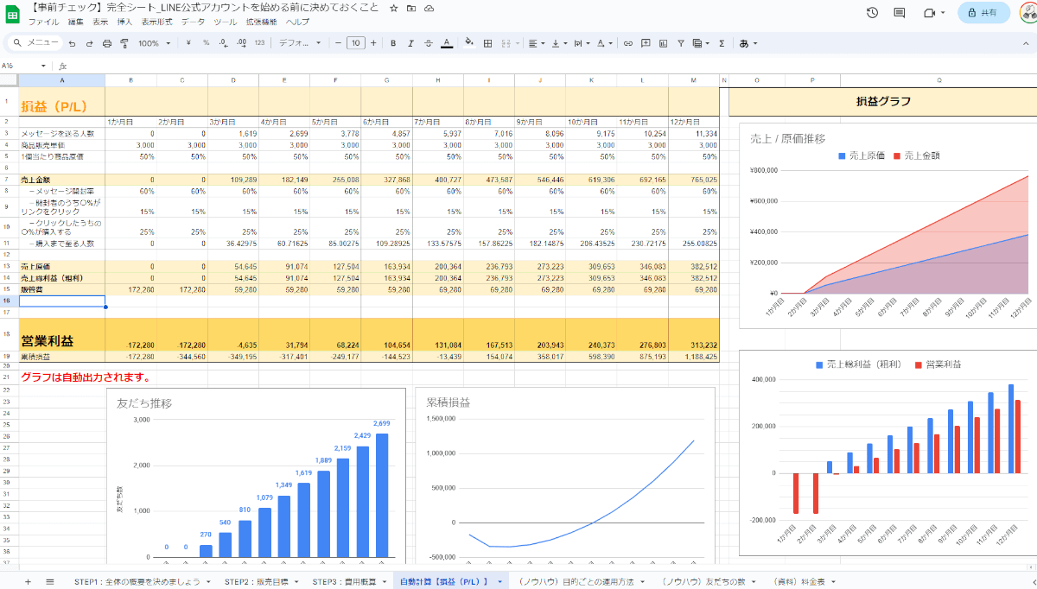Move the document to a folder

[411, 8]
